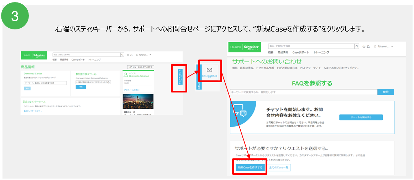Image resolution: width=414 pixels, height=180 pixels.
Task: Open 商品情報 menu item on 商品情報 page
Action: coord(64,60)
